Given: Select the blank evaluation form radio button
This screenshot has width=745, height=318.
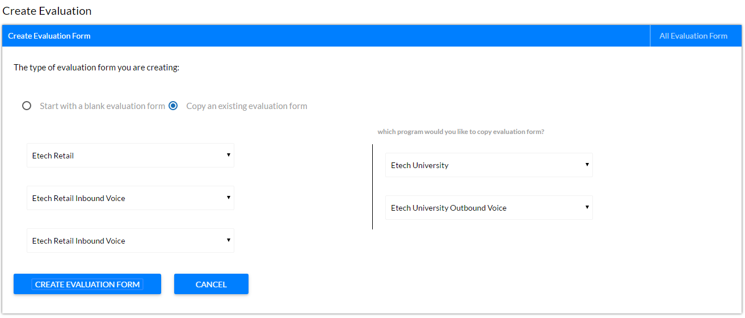Looking at the screenshot, I should 27,106.
